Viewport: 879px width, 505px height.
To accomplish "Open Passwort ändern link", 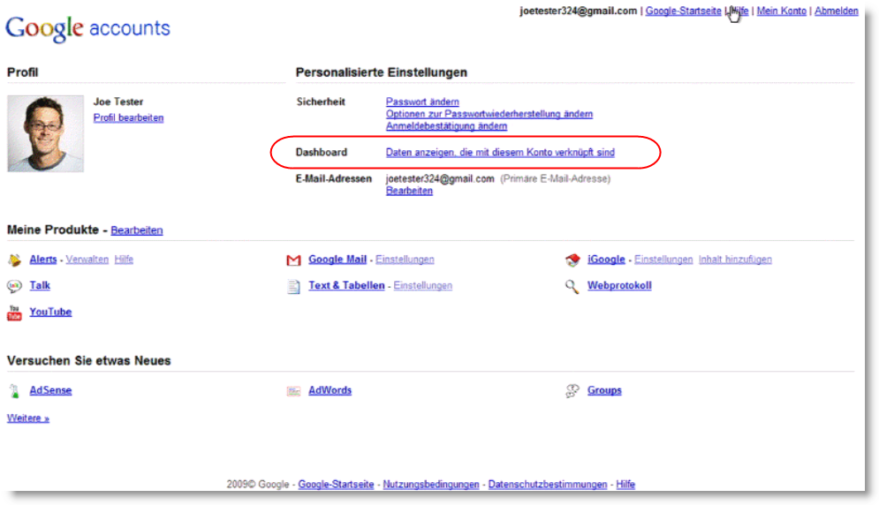I will (422, 102).
